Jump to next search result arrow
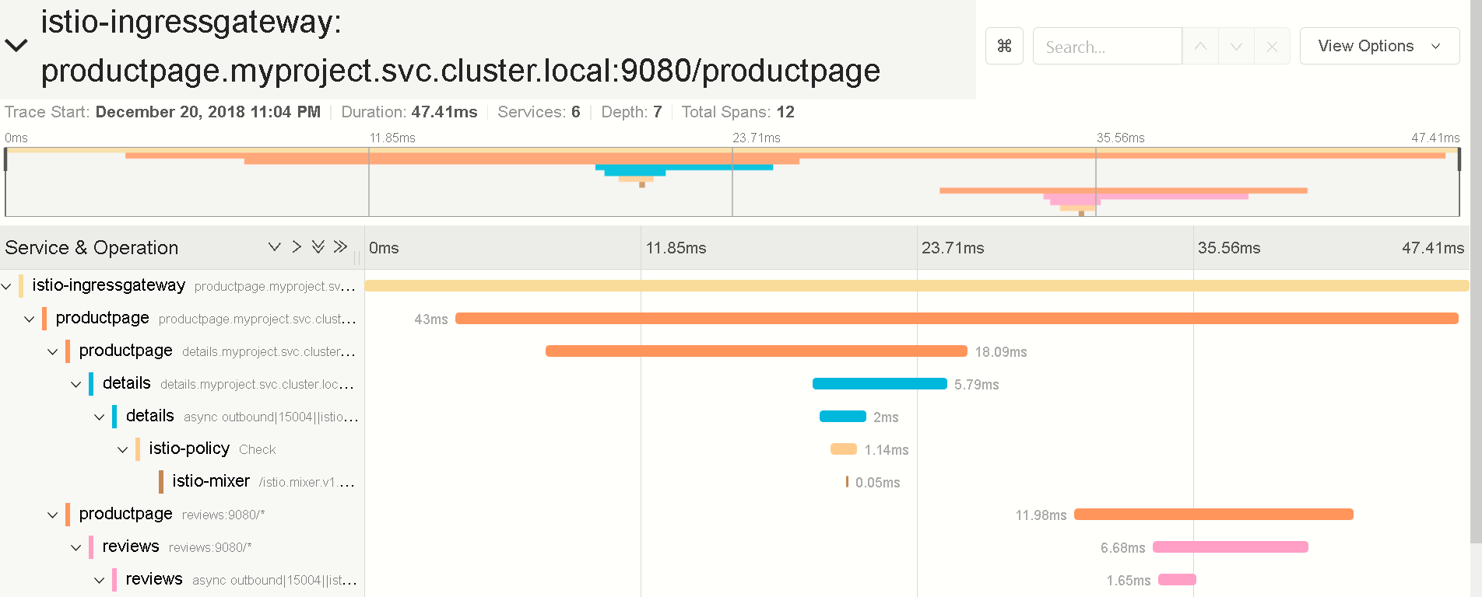 tap(1236, 46)
